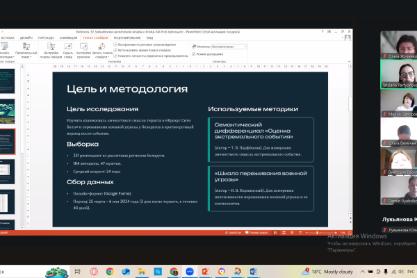Toggle the Use Timings checkbox
417x278 pixels.
point(114,51)
